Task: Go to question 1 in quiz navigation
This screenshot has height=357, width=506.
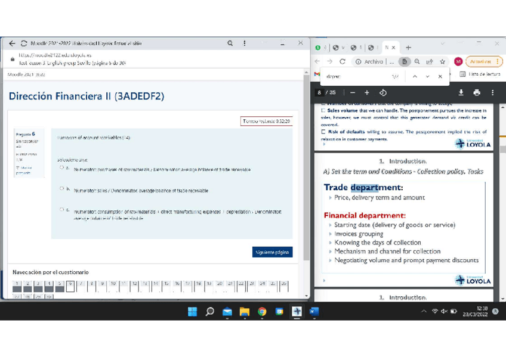Action: 17,286
